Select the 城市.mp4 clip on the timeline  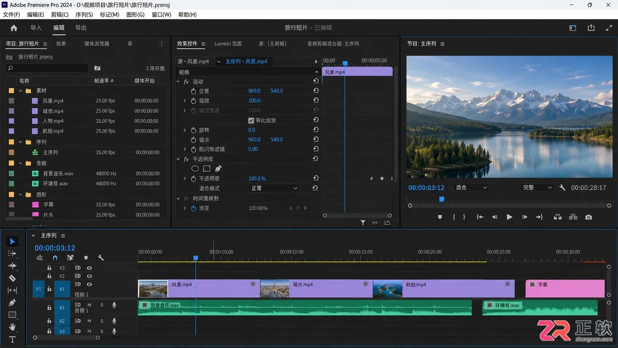pos(316,289)
